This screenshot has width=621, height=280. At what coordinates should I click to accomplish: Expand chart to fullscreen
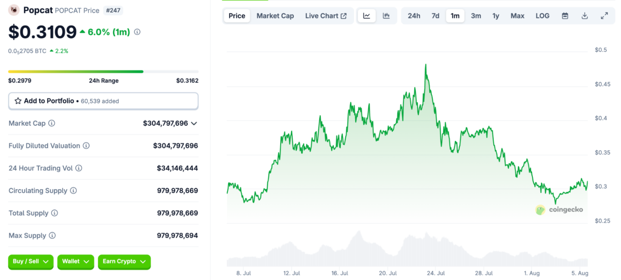604,16
